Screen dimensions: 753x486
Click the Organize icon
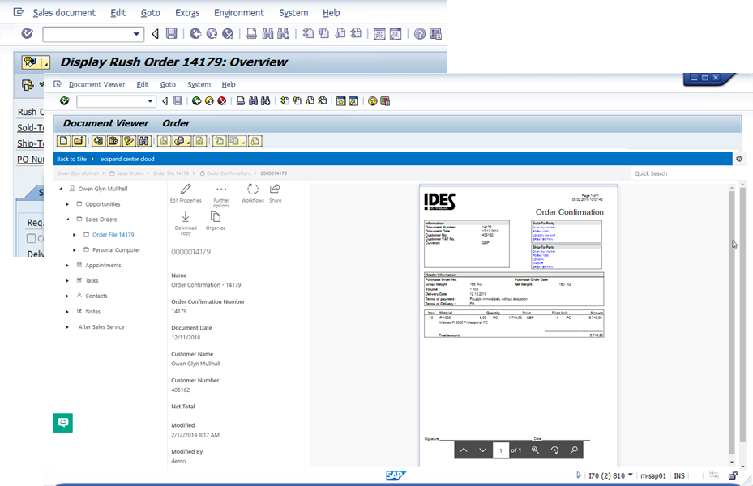[x=216, y=217]
